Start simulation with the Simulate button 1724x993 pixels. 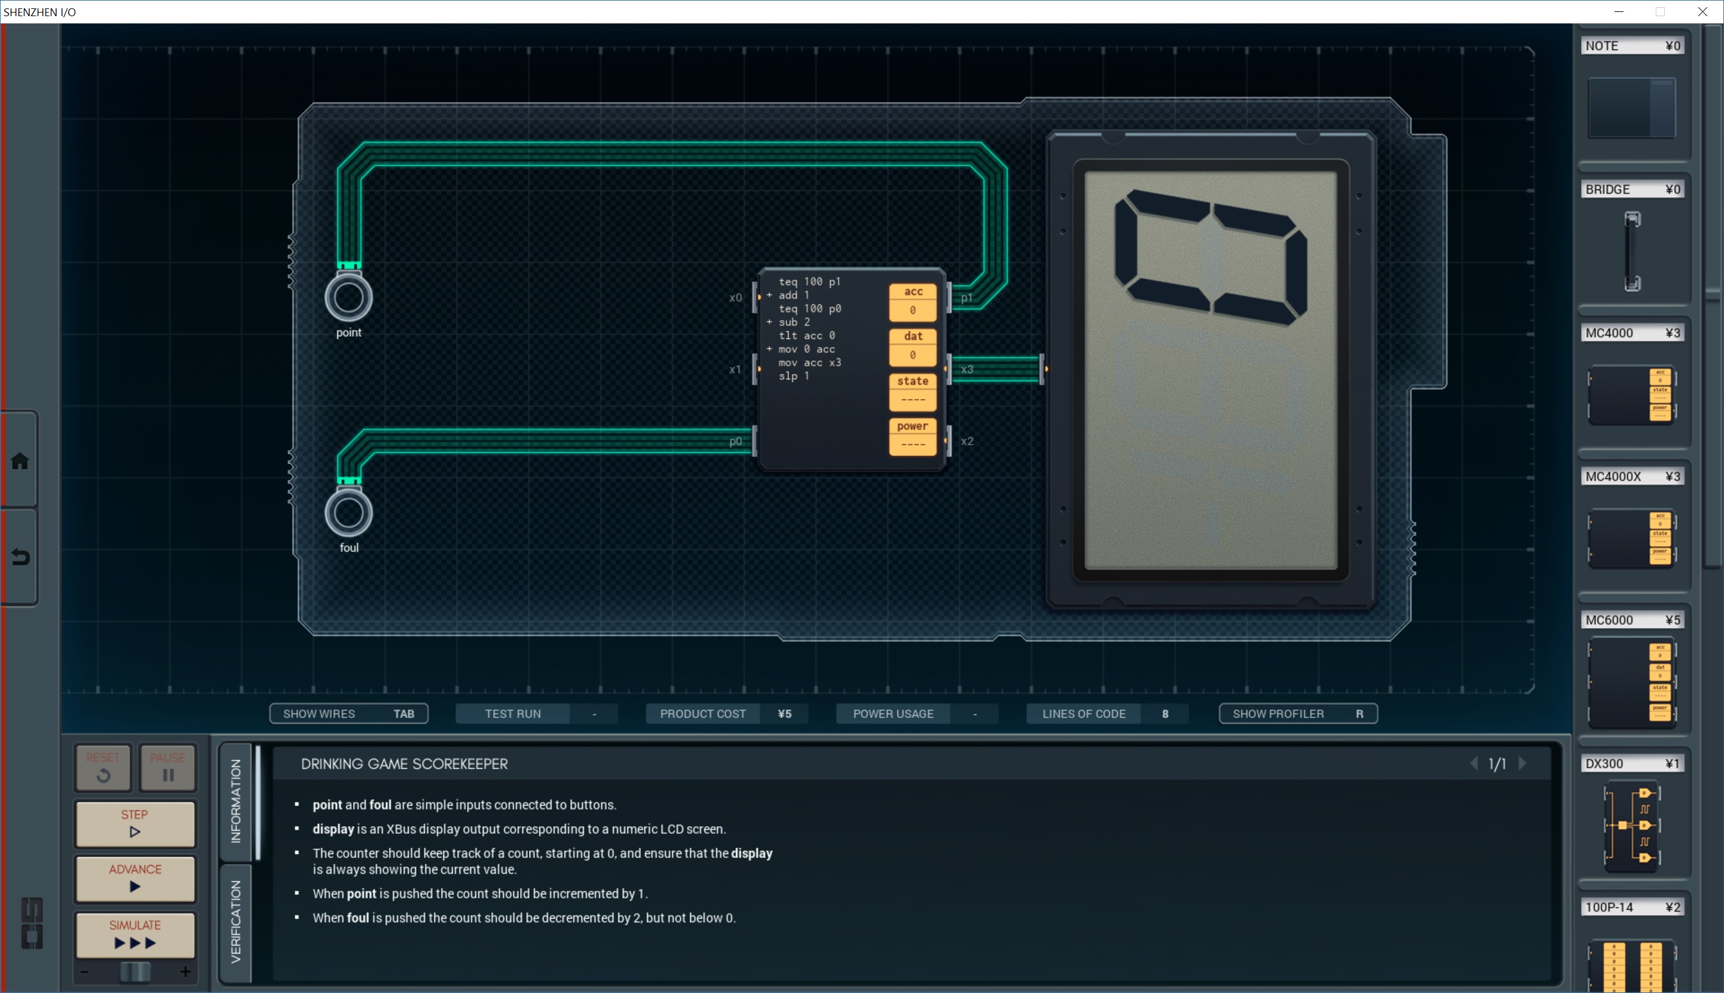(x=135, y=934)
